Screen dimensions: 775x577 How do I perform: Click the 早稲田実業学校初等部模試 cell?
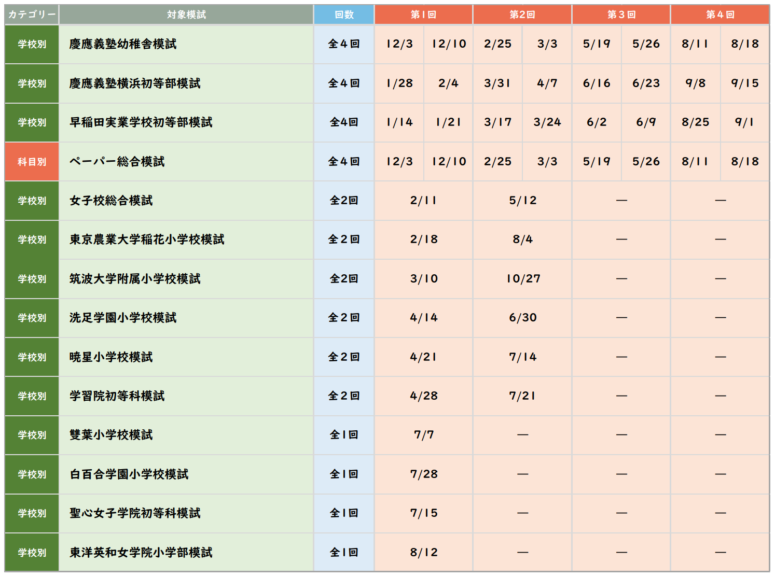[186, 122]
